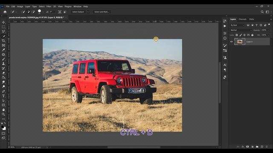The height and width of the screenshot is (153, 273).
Task: Expand Select Subject options arrow
Action: 88,12
